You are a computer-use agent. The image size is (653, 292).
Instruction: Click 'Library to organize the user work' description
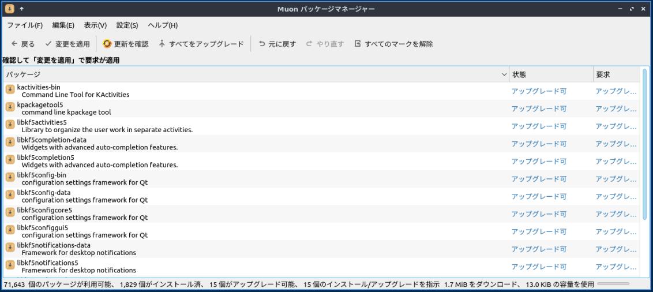pos(107,129)
